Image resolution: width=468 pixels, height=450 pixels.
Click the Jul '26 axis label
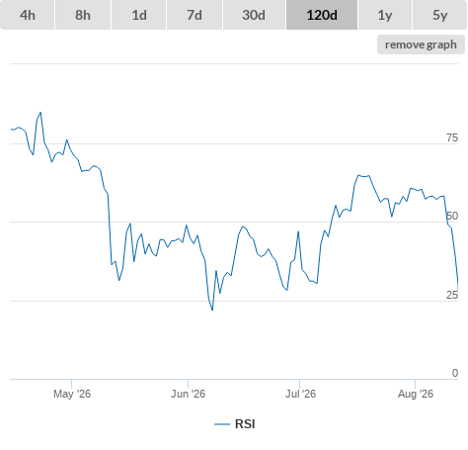pos(300,394)
